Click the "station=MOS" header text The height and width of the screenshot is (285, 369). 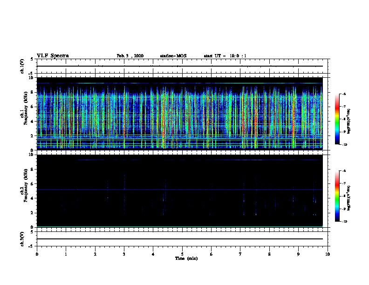(173, 56)
